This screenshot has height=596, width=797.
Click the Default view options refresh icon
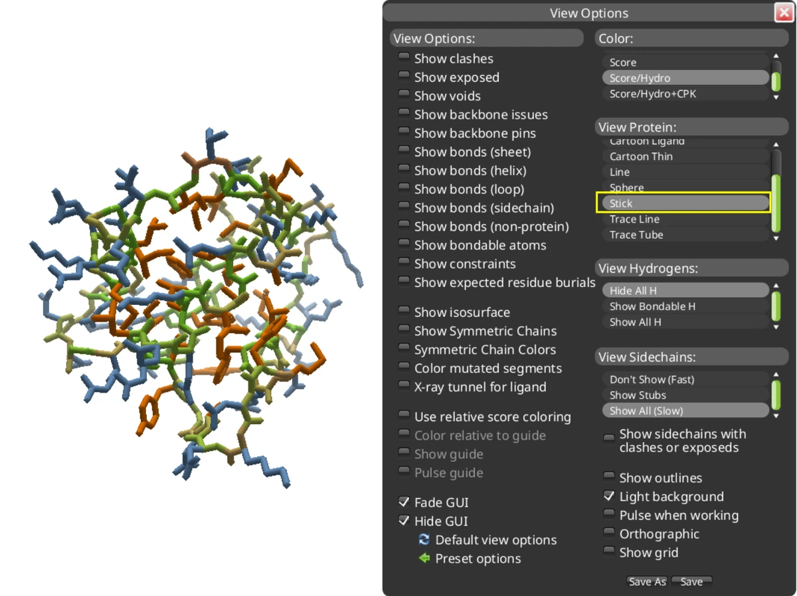click(x=424, y=540)
